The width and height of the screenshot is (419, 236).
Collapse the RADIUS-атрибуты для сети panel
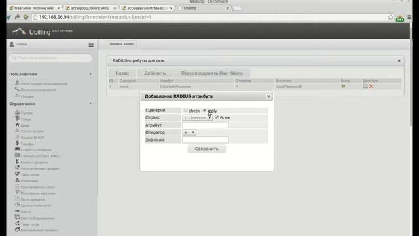399,60
